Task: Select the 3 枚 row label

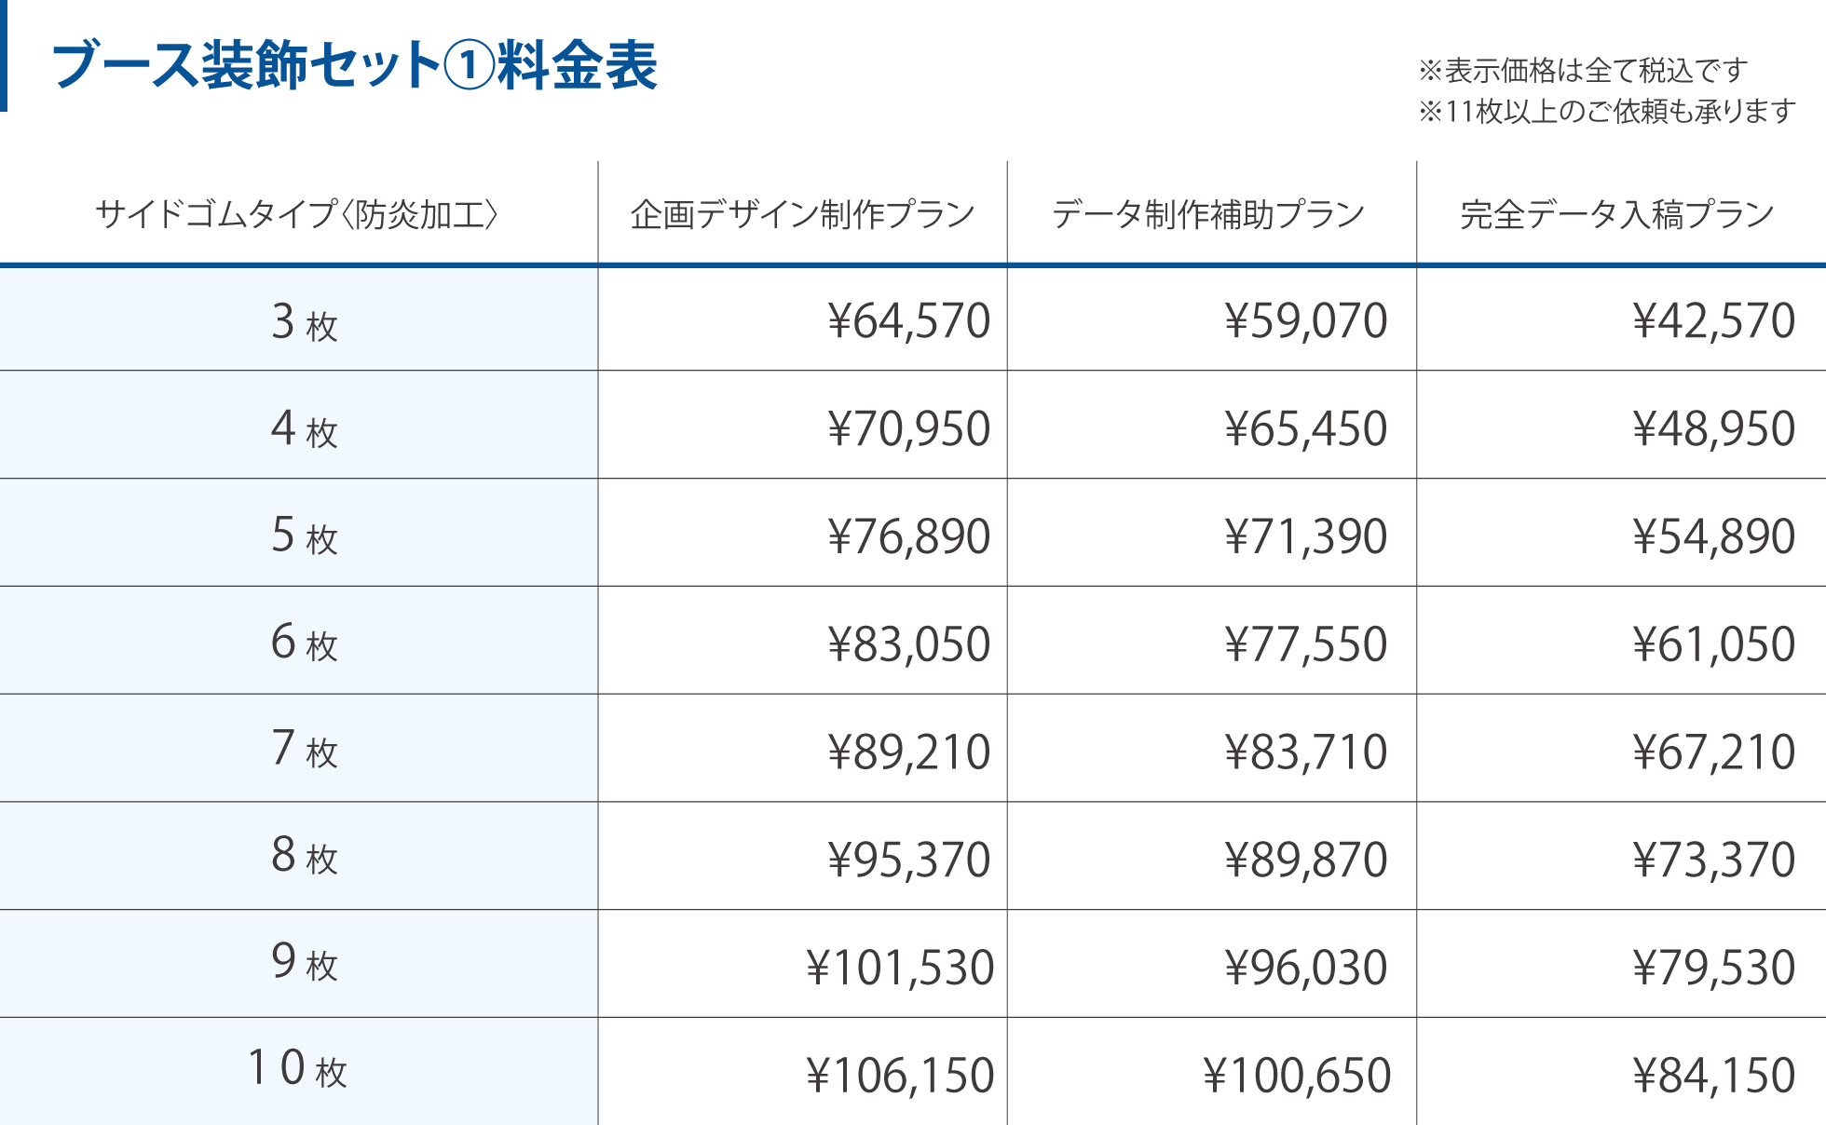Action: click(x=304, y=322)
